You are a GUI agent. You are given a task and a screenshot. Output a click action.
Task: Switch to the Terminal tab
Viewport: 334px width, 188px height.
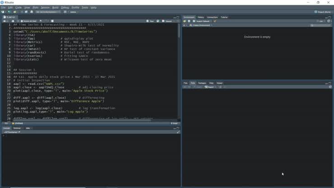click(17, 128)
